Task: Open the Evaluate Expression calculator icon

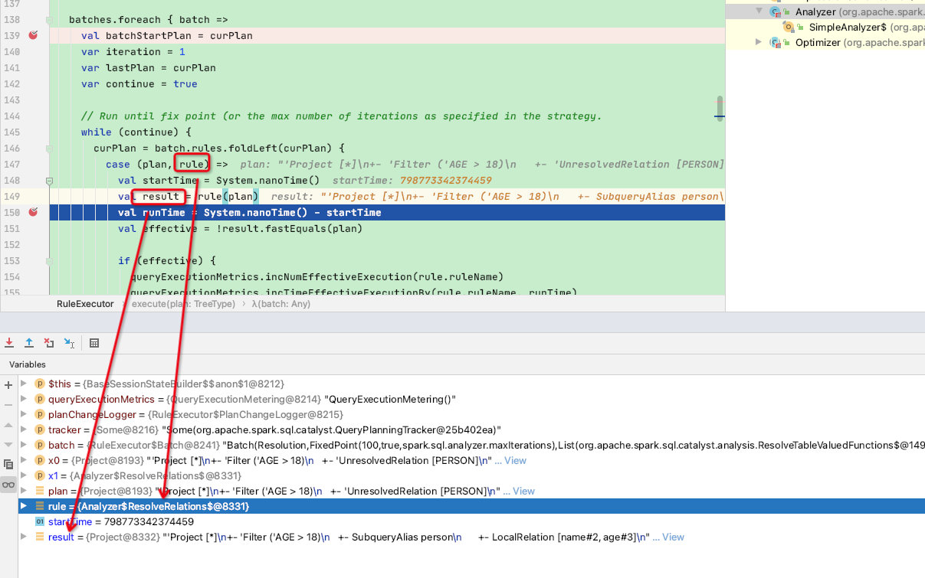Action: pos(94,343)
